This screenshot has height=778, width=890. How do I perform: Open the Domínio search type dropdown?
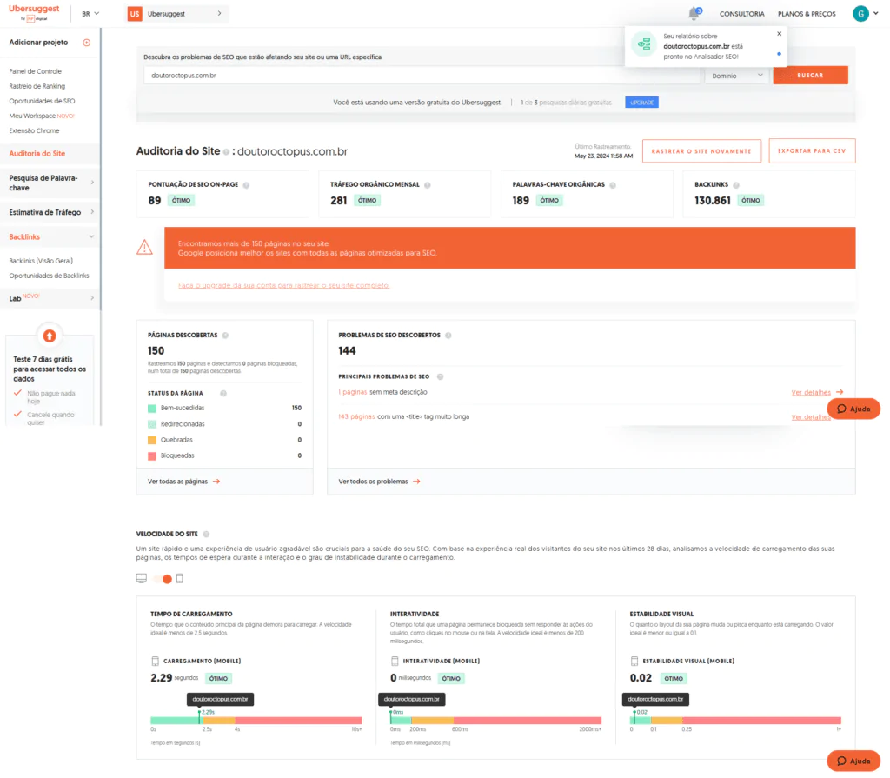(736, 76)
